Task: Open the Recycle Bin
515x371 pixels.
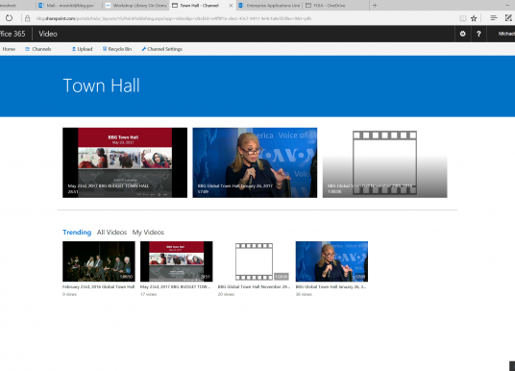Action: coord(117,49)
